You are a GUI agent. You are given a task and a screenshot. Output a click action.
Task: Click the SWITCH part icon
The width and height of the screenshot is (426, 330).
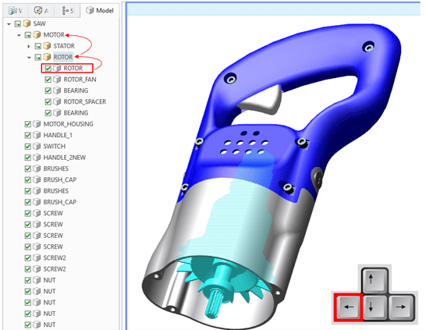(37, 146)
